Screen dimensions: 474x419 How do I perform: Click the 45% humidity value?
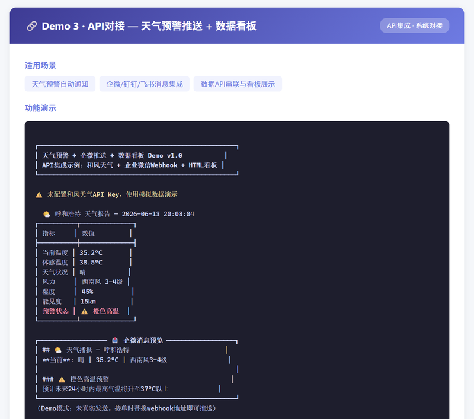tap(87, 292)
